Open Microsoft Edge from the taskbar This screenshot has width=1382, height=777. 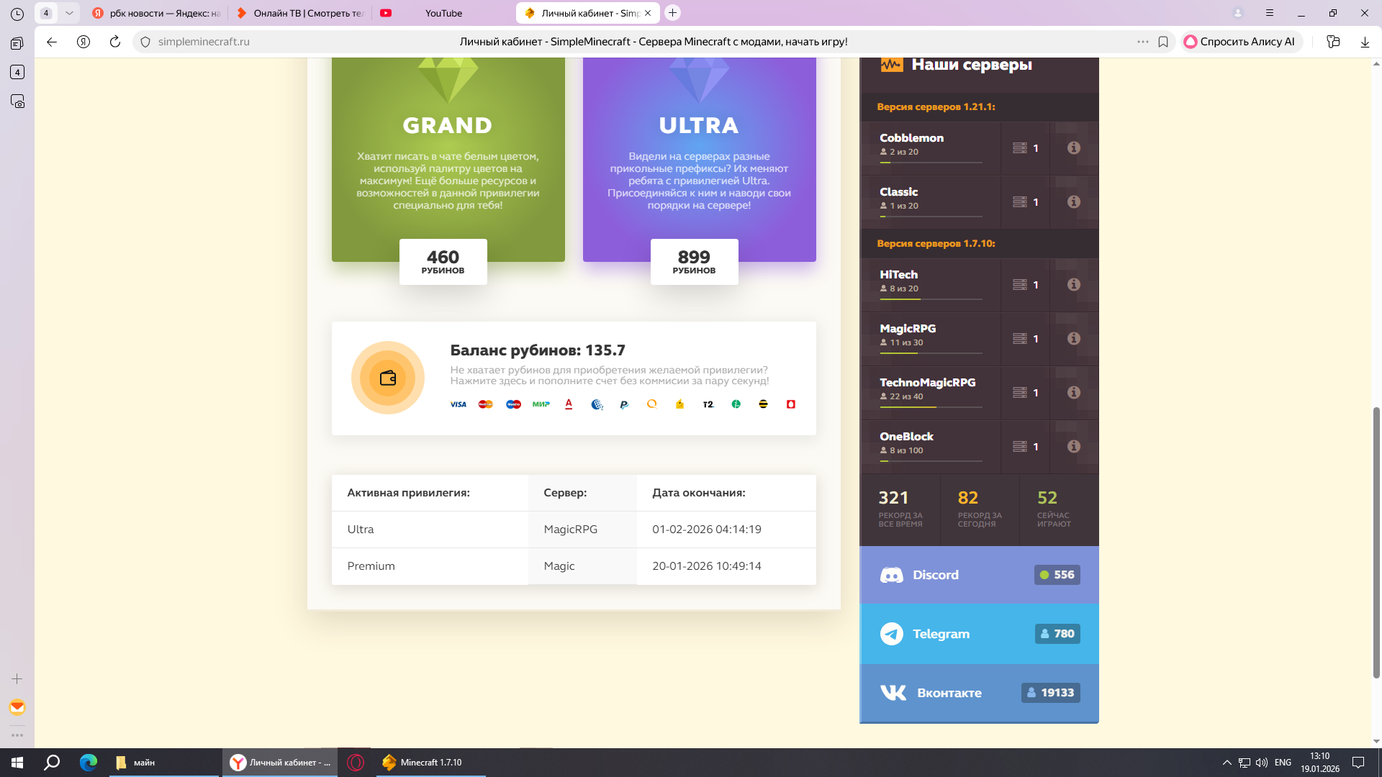click(x=89, y=763)
